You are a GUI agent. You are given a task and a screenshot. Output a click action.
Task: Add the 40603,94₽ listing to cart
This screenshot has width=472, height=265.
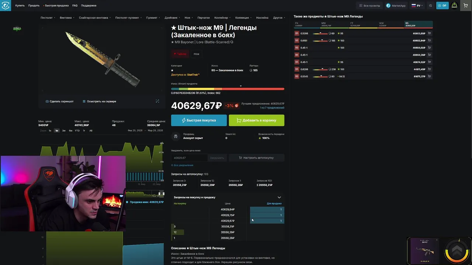click(x=429, y=40)
